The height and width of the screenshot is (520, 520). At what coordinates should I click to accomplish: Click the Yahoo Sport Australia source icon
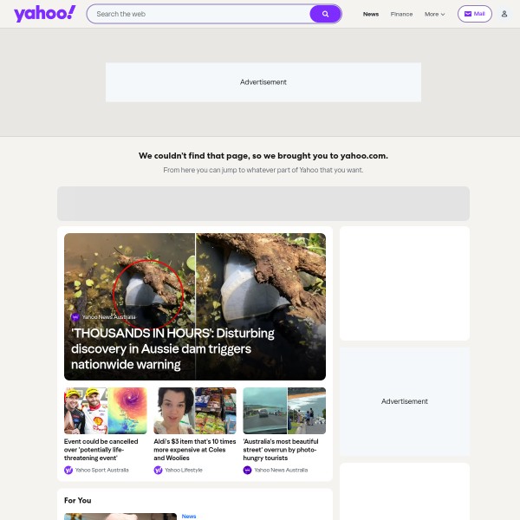[68, 470]
